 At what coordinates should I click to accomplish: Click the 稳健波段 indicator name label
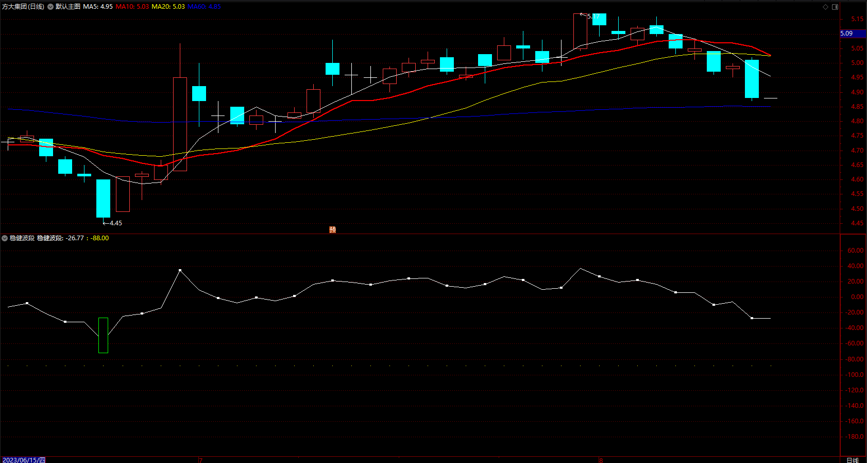[22, 238]
